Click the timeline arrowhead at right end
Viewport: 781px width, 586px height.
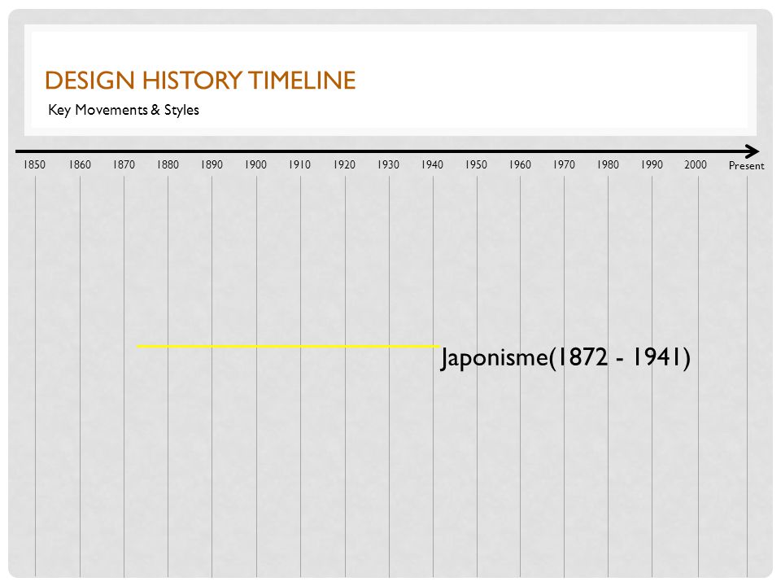(752, 151)
